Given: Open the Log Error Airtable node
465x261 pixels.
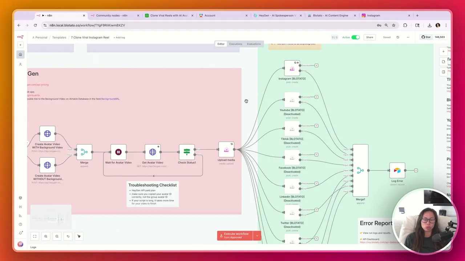Looking at the screenshot, I should click(397, 170).
